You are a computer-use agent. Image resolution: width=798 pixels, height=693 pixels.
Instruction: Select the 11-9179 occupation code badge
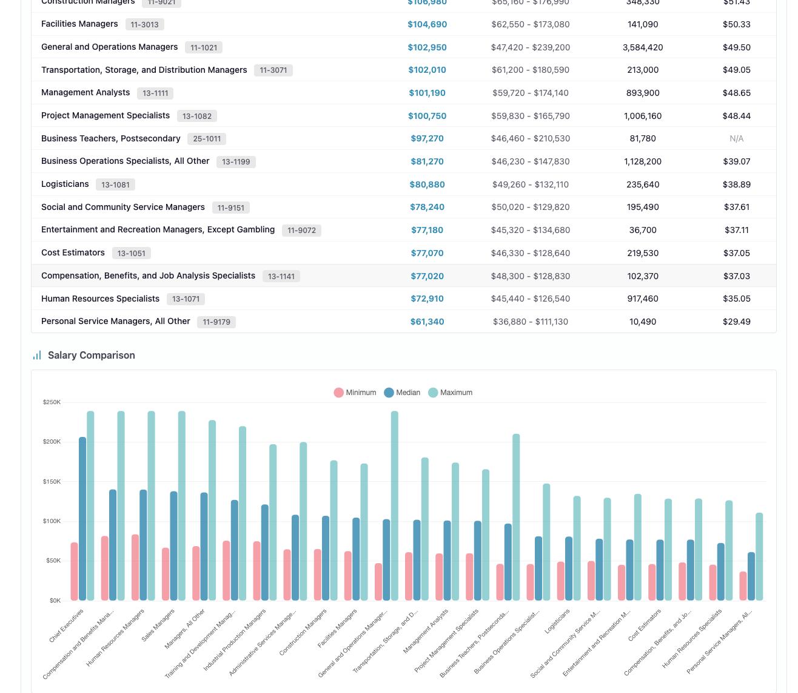click(216, 322)
